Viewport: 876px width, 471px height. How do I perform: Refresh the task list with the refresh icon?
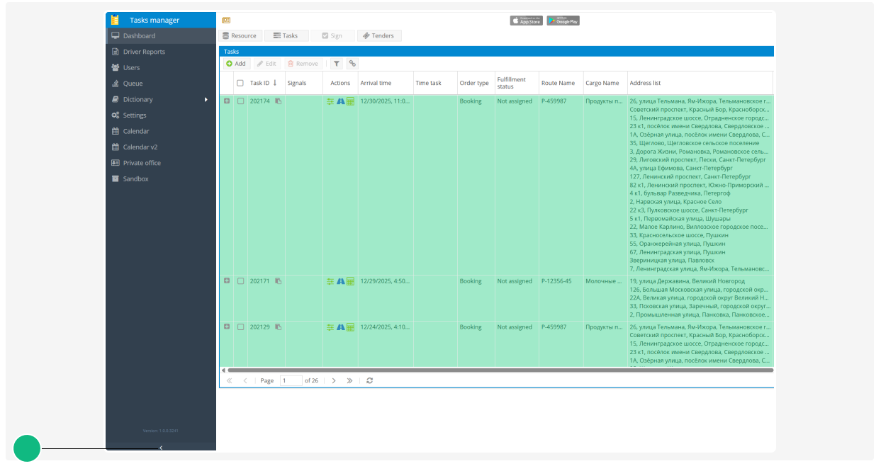click(x=369, y=380)
